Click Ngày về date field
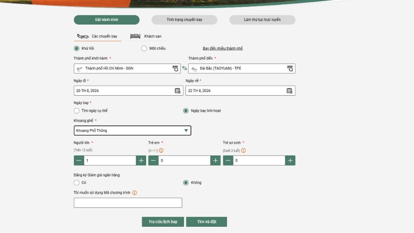Viewport: 414px width, 233px height. 240,91
